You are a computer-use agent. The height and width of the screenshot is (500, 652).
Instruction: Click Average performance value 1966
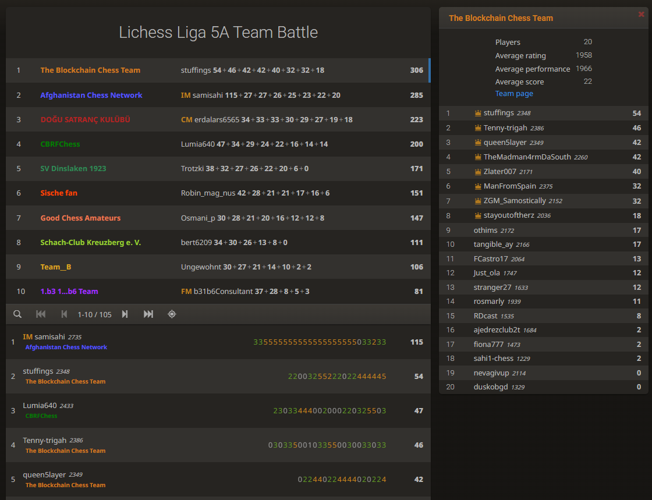(584, 69)
